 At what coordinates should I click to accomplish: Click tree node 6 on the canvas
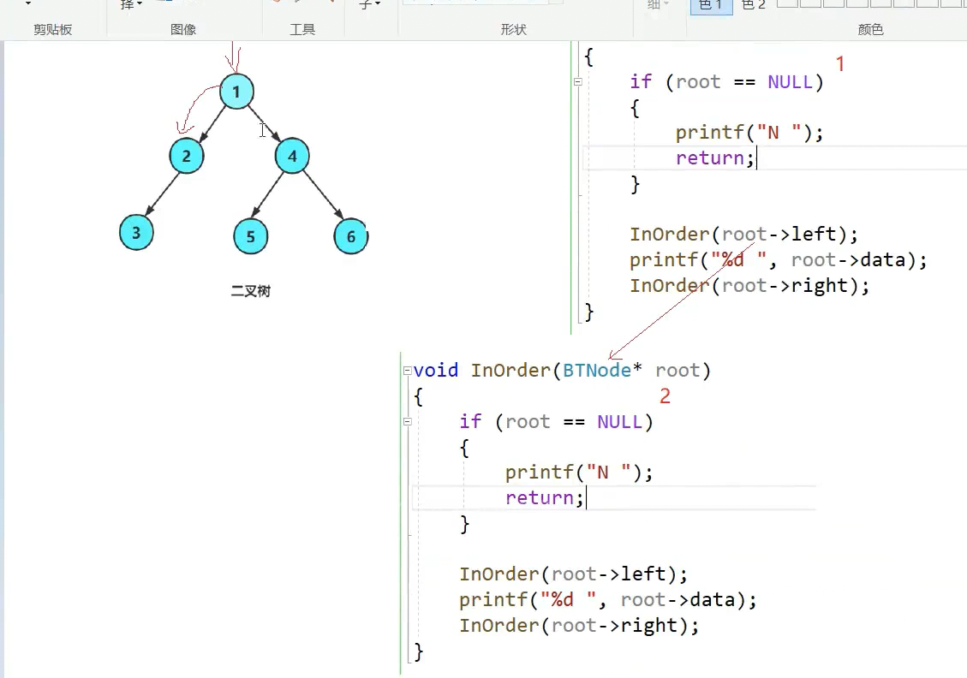click(351, 236)
